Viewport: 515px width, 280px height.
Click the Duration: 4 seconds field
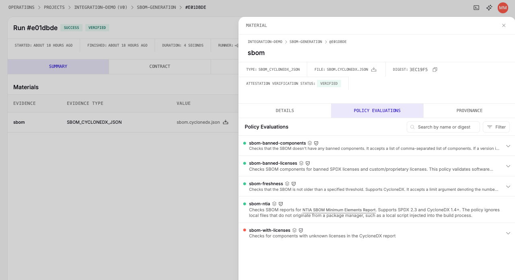[183, 45]
